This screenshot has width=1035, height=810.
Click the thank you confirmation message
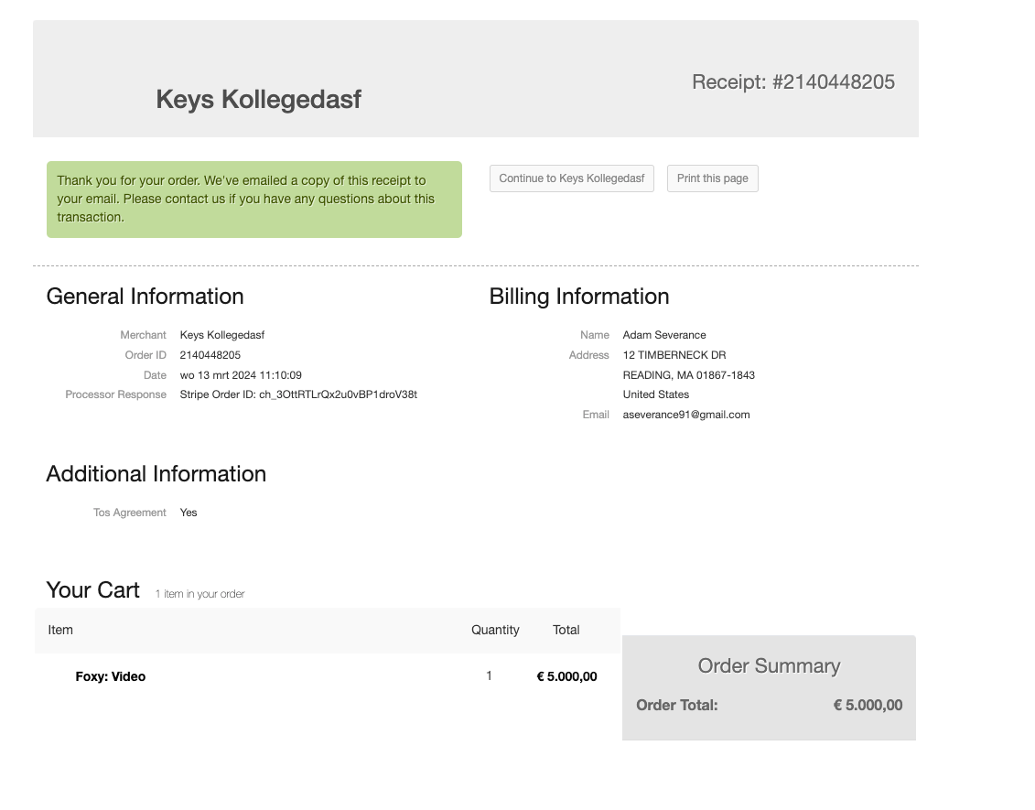tap(254, 200)
